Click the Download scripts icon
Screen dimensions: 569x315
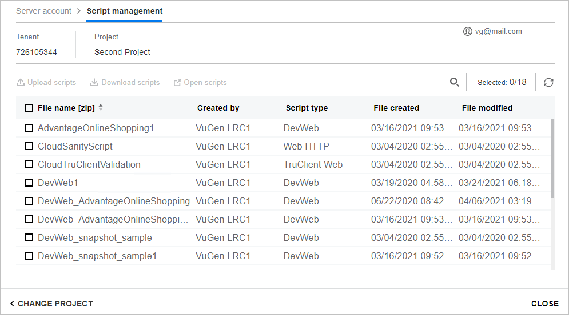click(94, 83)
